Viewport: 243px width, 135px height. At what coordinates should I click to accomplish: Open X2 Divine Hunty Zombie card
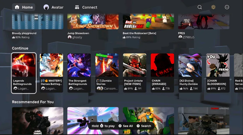tap(190, 73)
